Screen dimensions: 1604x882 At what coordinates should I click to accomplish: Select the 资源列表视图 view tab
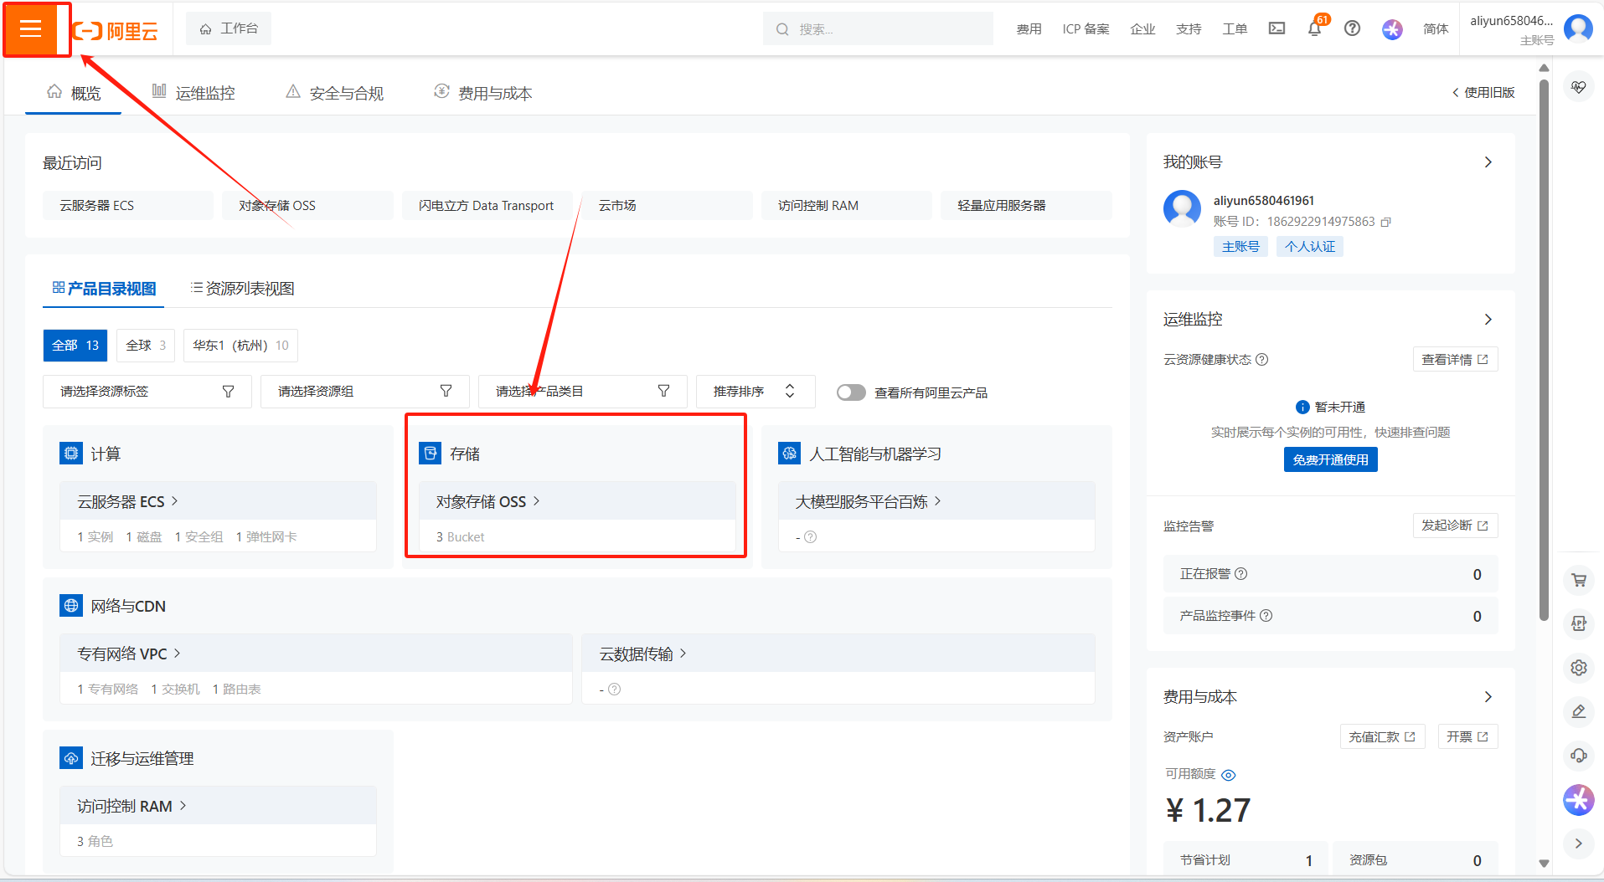[242, 289]
